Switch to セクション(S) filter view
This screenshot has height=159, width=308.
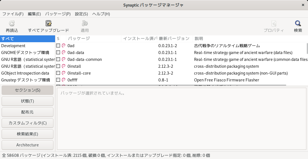pos(28,90)
